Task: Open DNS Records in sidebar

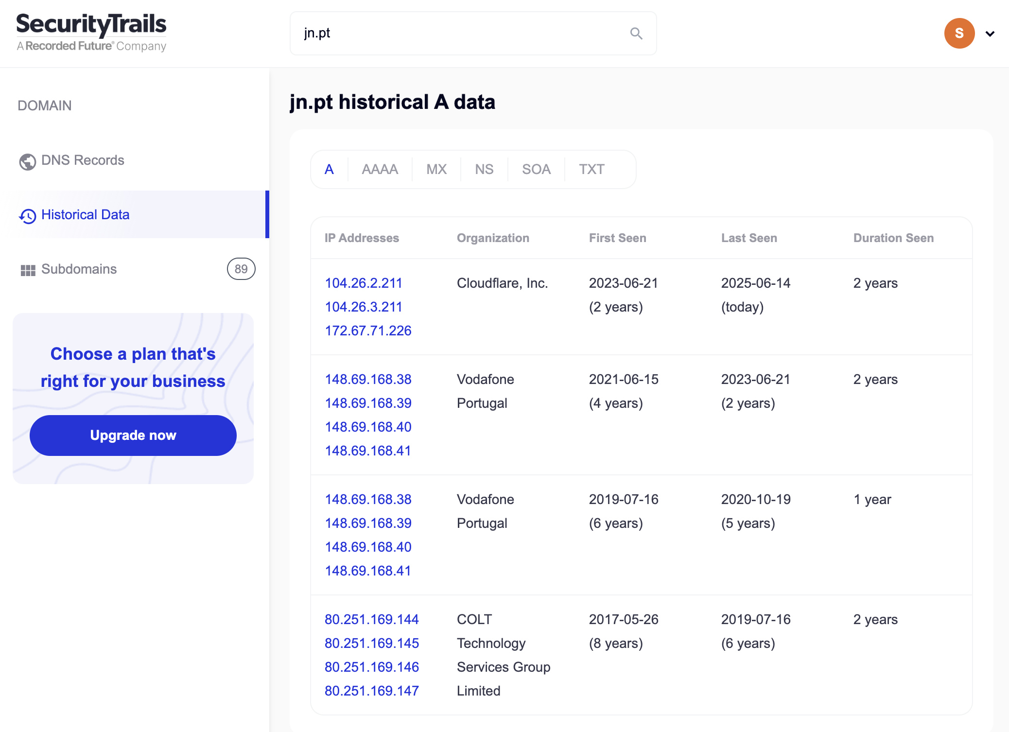Action: [83, 160]
